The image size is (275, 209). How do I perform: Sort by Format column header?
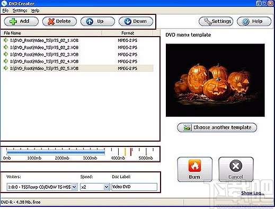[x=128, y=33]
